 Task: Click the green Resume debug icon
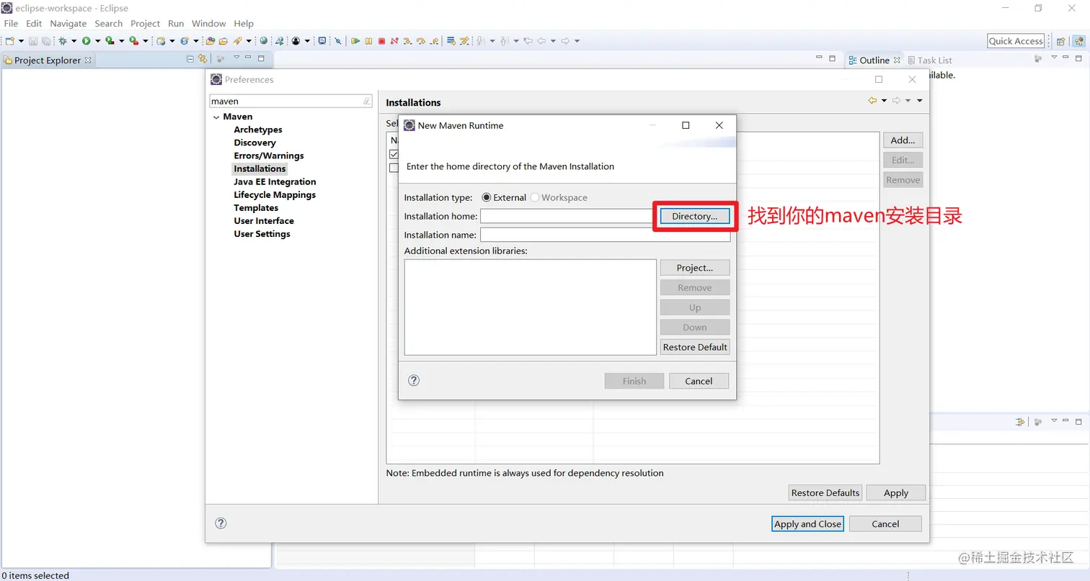(x=355, y=41)
